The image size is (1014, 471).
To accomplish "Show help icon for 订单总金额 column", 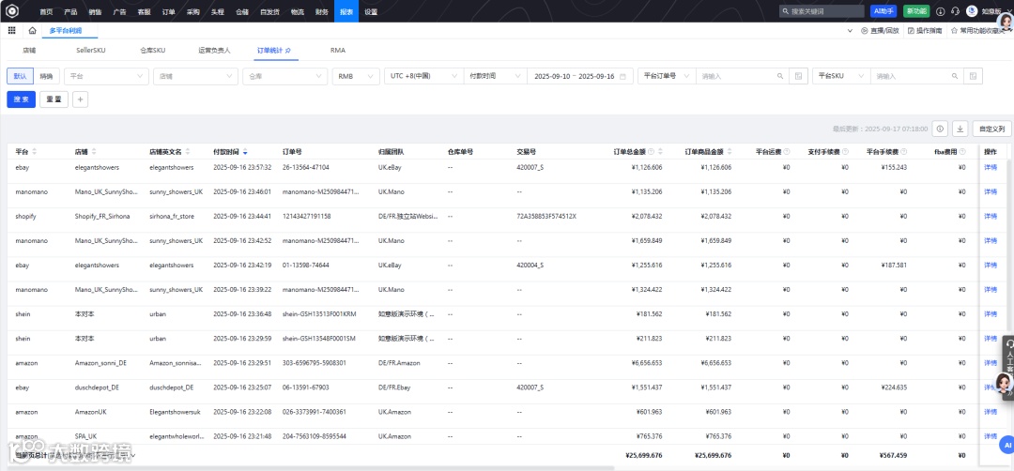I will [652, 152].
